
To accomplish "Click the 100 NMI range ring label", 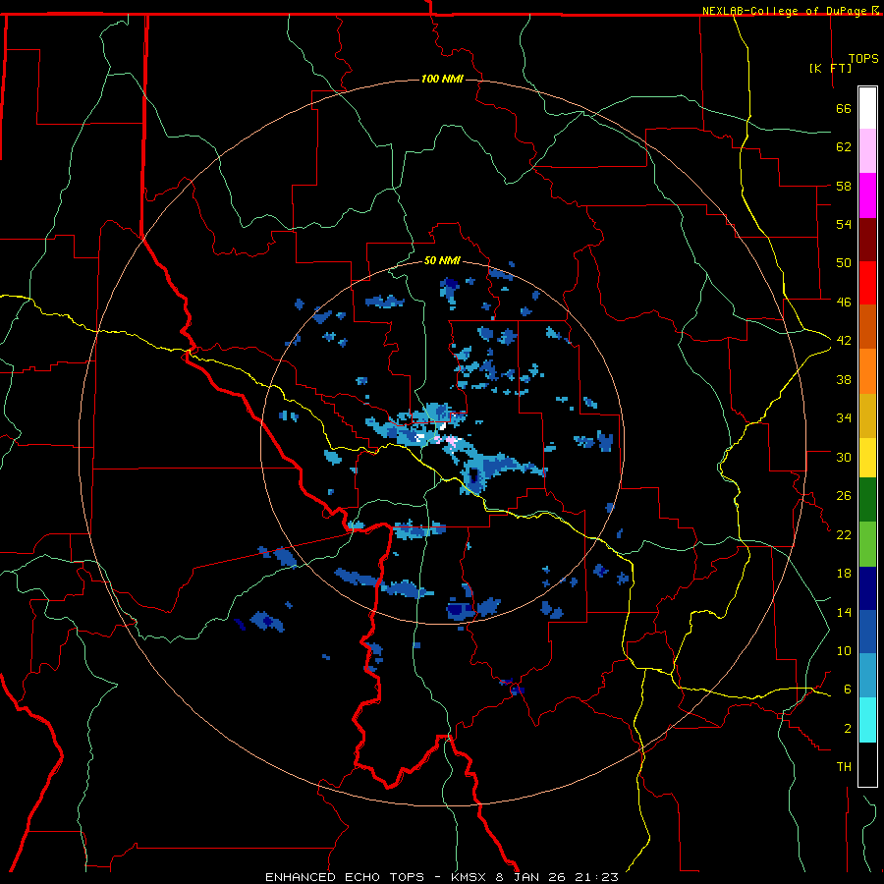I will pyautogui.click(x=442, y=79).
